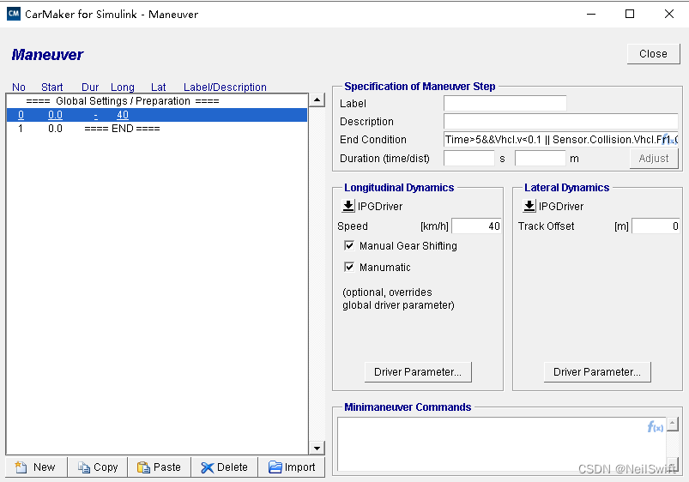
Task: Click the f(x) icon in Minimaneuver Commands
Action: click(656, 426)
